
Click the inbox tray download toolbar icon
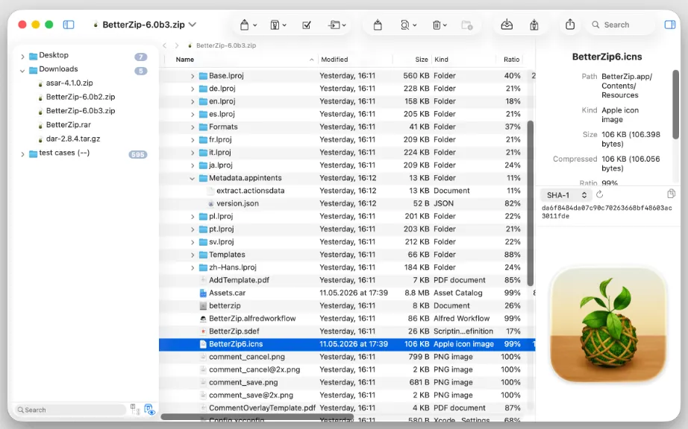click(507, 25)
